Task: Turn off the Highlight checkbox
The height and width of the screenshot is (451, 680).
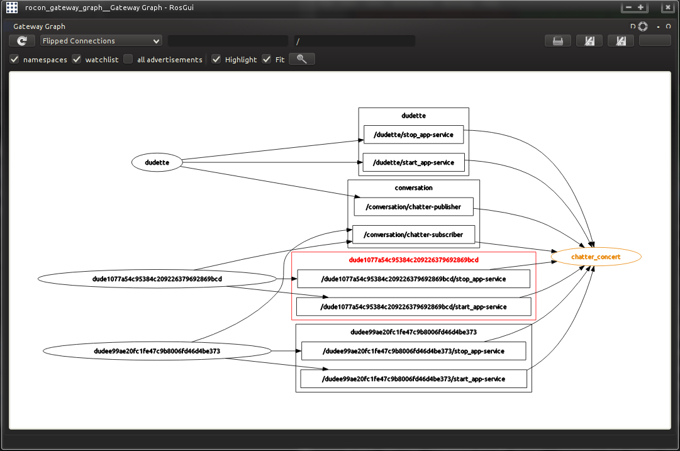Action: click(x=216, y=59)
